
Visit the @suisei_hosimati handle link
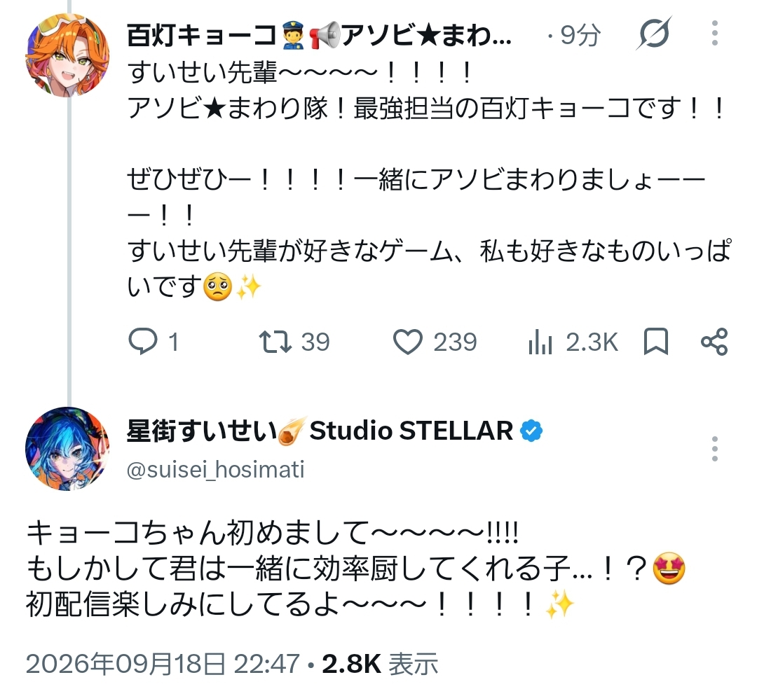coord(215,469)
